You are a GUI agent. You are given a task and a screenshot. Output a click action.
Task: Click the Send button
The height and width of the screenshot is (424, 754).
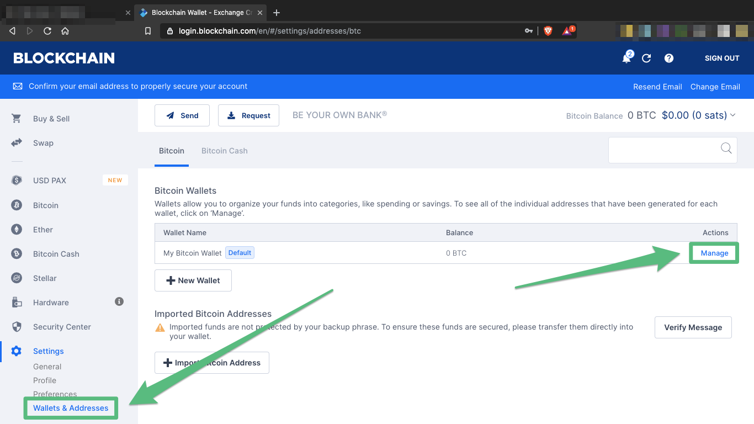point(182,115)
